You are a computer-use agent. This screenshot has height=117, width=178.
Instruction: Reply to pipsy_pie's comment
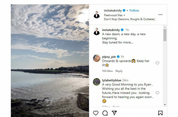coord(119,71)
